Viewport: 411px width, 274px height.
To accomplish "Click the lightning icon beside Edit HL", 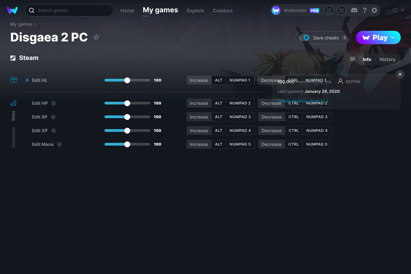I will [x=27, y=80].
